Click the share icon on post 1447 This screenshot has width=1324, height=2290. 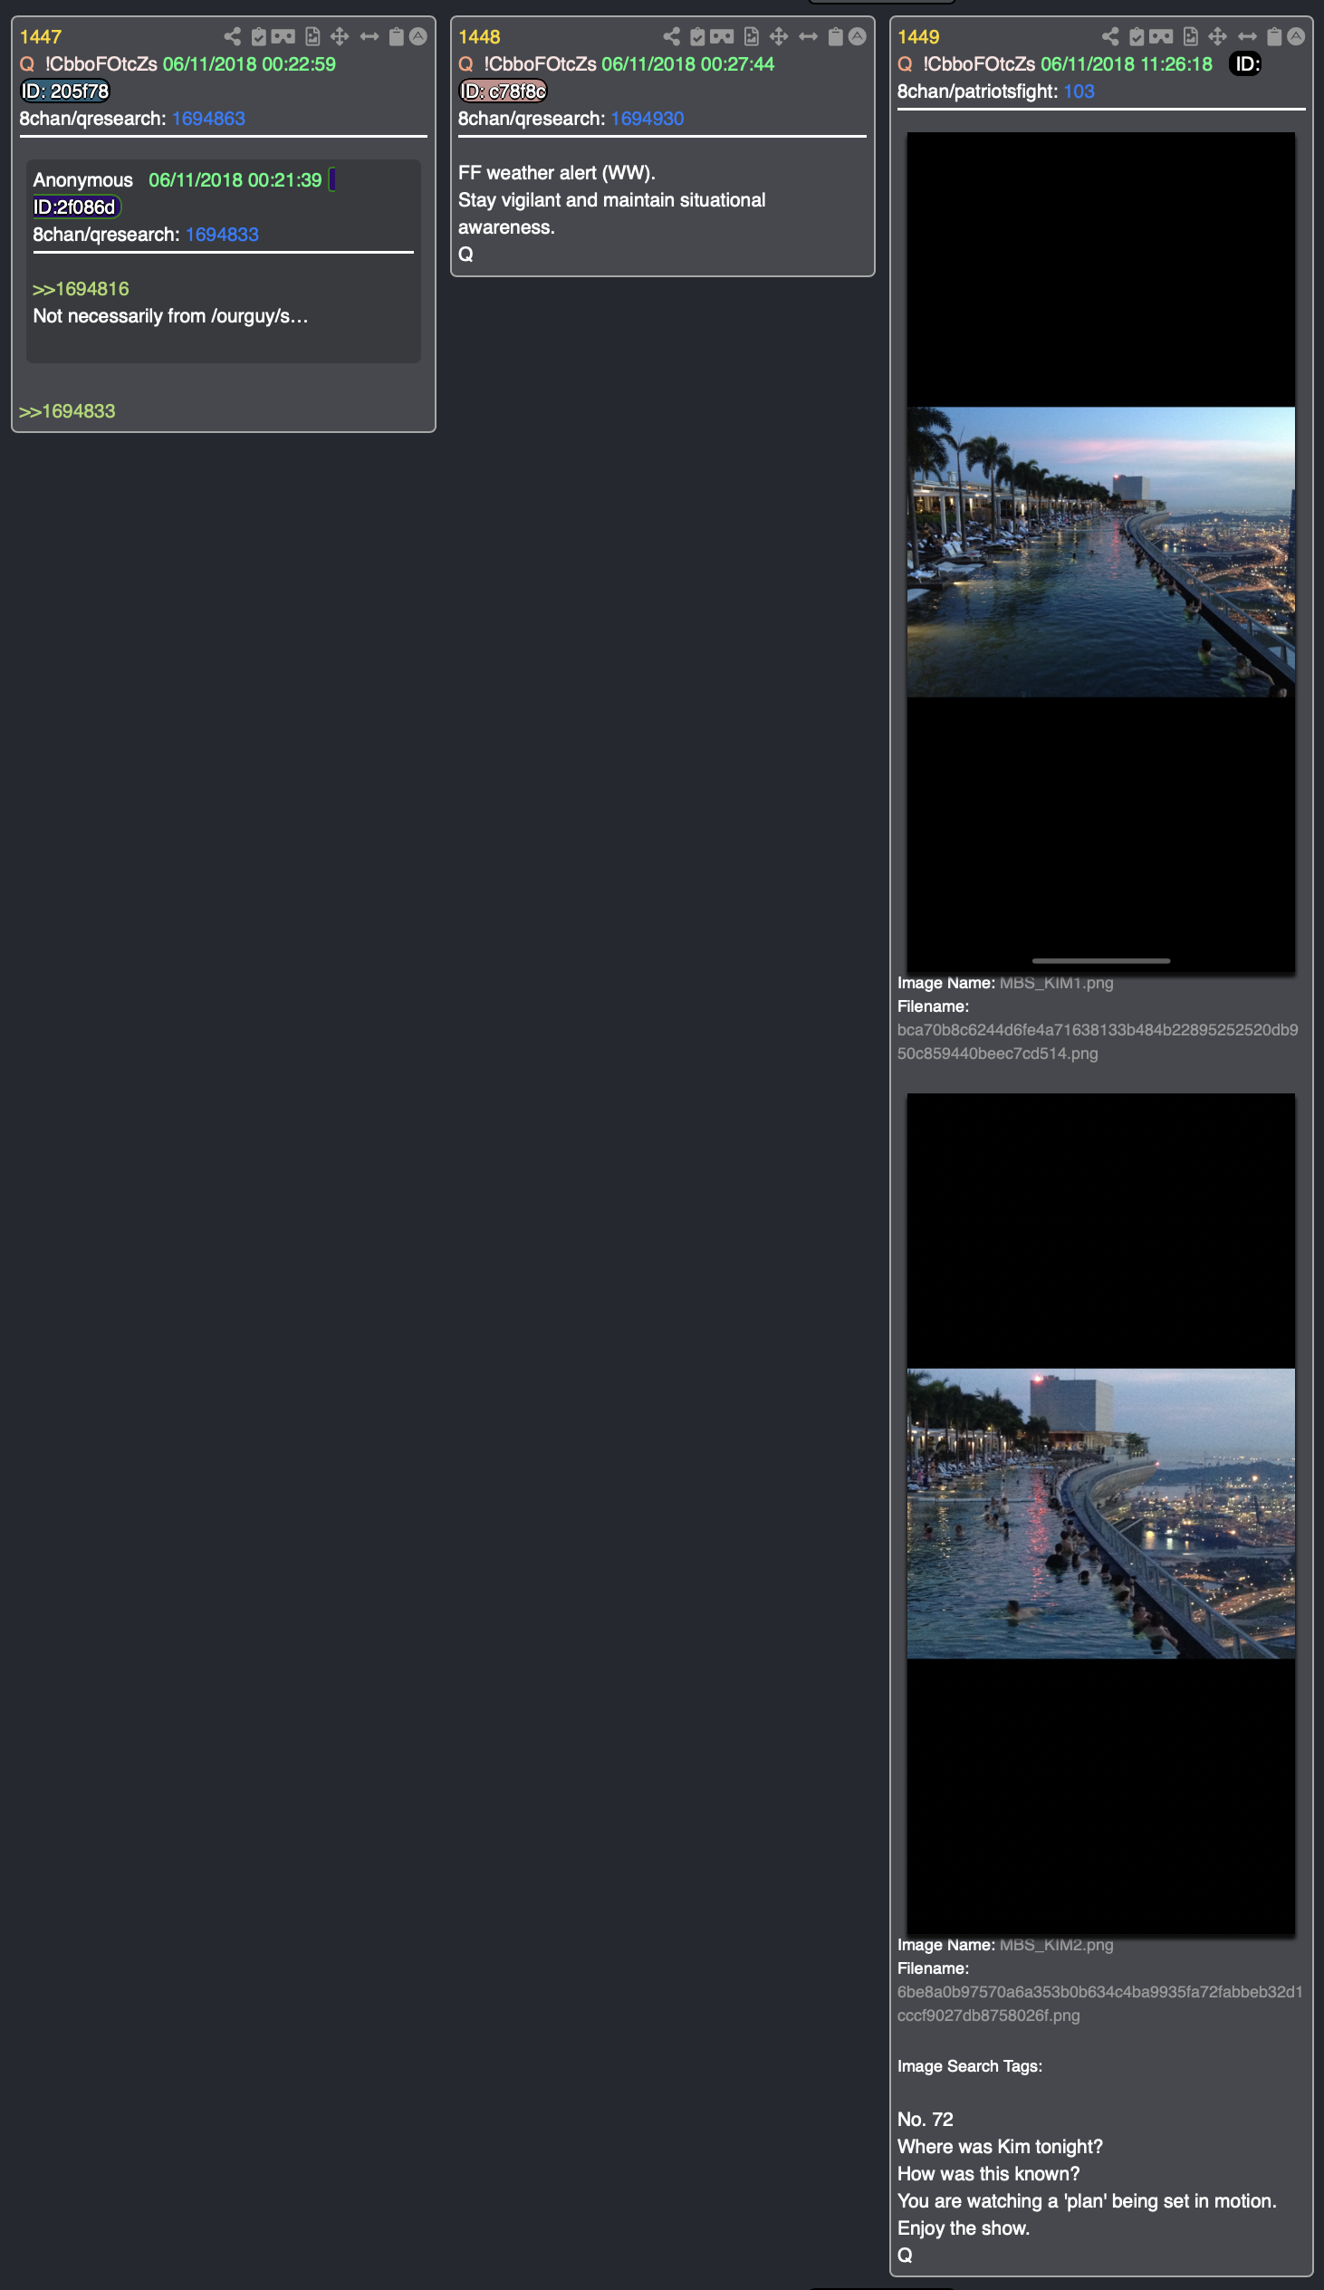233,36
